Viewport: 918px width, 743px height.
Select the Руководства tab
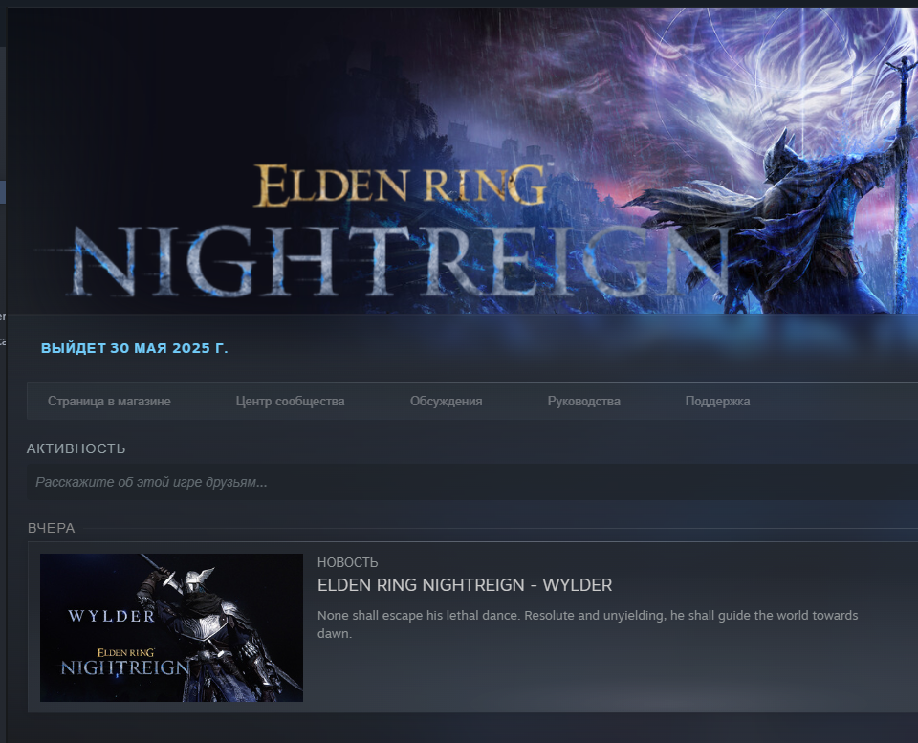pyautogui.click(x=583, y=401)
